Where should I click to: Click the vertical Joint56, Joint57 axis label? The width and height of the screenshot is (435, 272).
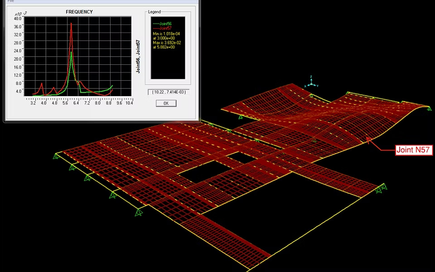[x=138, y=57]
